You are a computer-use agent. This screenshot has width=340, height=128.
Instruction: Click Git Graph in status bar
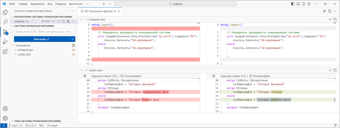pos(52,125)
